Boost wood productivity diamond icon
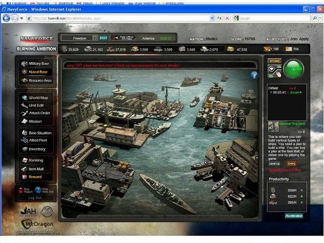The width and height of the screenshot is (324, 243). (x=302, y=202)
